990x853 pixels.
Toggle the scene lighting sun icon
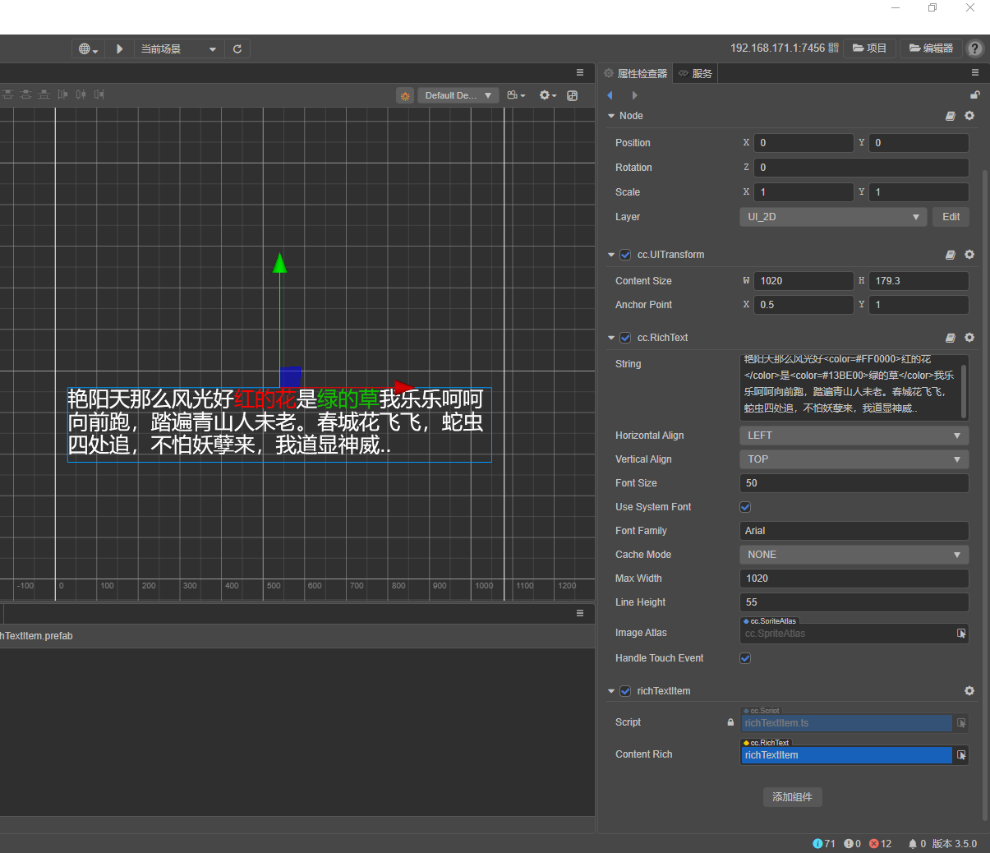(x=405, y=95)
